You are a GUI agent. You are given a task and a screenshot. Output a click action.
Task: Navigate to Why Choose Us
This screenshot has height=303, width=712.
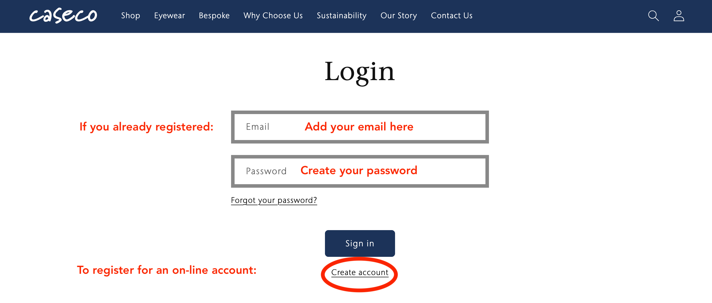pos(273,16)
